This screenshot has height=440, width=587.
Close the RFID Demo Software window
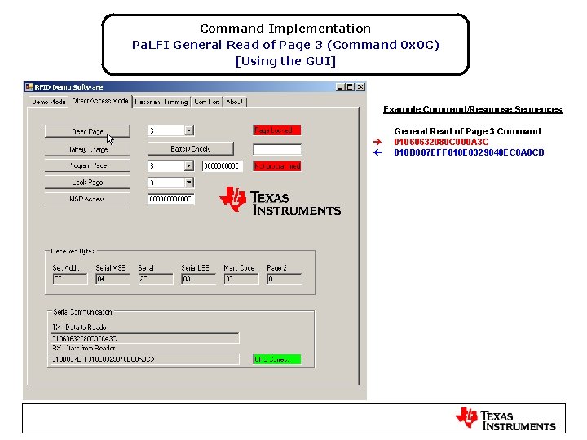360,87
